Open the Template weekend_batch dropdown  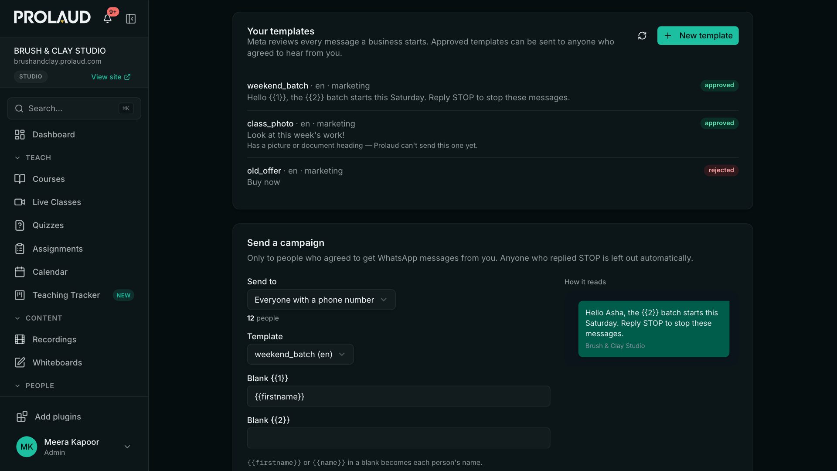(x=300, y=354)
